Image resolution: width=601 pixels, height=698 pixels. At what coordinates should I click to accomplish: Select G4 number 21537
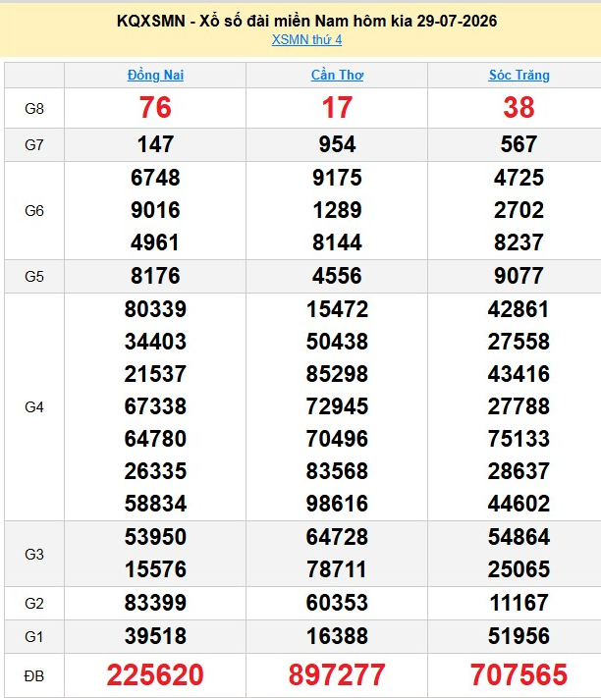point(155,374)
